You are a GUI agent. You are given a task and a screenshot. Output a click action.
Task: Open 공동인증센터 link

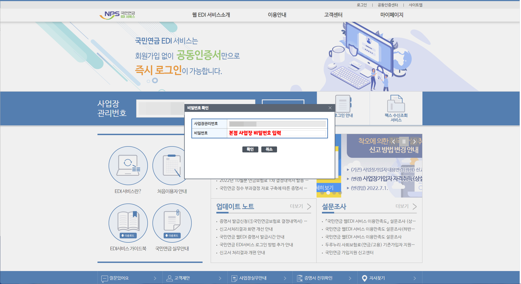388,5
